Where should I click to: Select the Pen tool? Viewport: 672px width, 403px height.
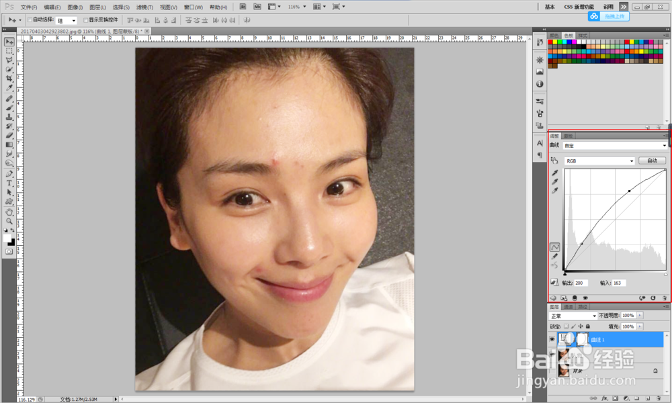pos(9,173)
